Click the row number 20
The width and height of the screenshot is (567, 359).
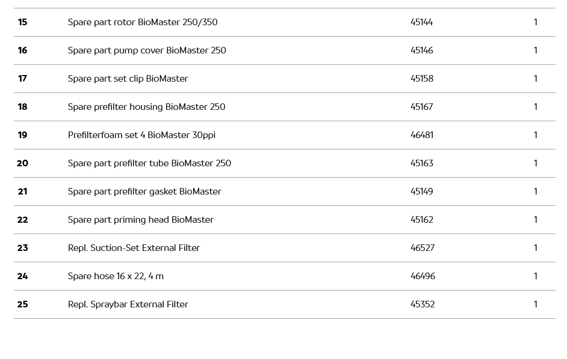(x=22, y=163)
